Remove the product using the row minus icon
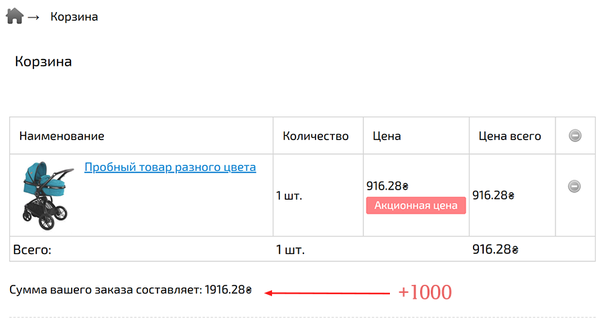This screenshot has height=325, width=603. [574, 186]
